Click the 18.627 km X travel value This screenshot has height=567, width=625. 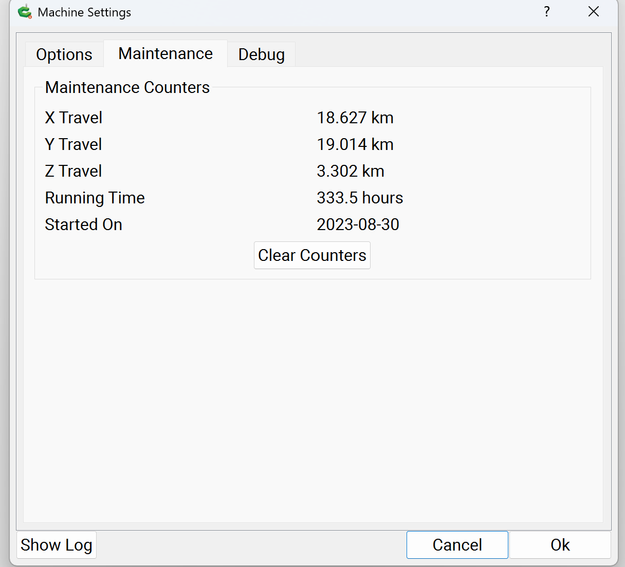[355, 118]
